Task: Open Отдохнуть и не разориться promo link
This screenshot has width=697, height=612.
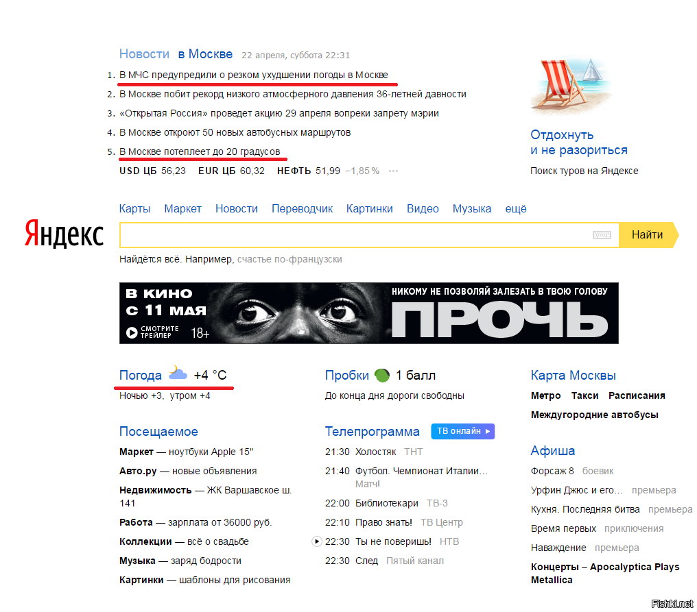Action: pos(579,142)
